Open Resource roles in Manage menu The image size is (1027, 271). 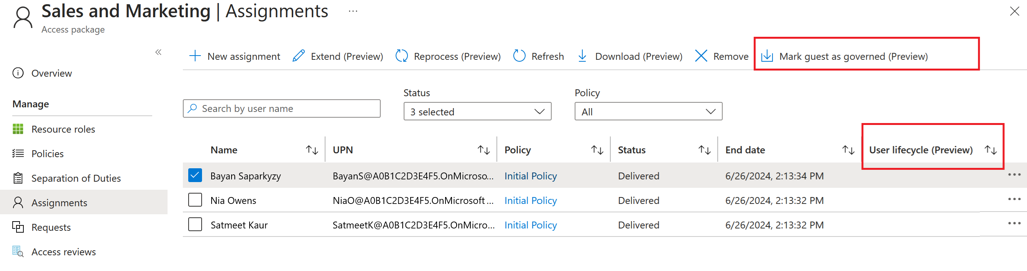coord(63,129)
